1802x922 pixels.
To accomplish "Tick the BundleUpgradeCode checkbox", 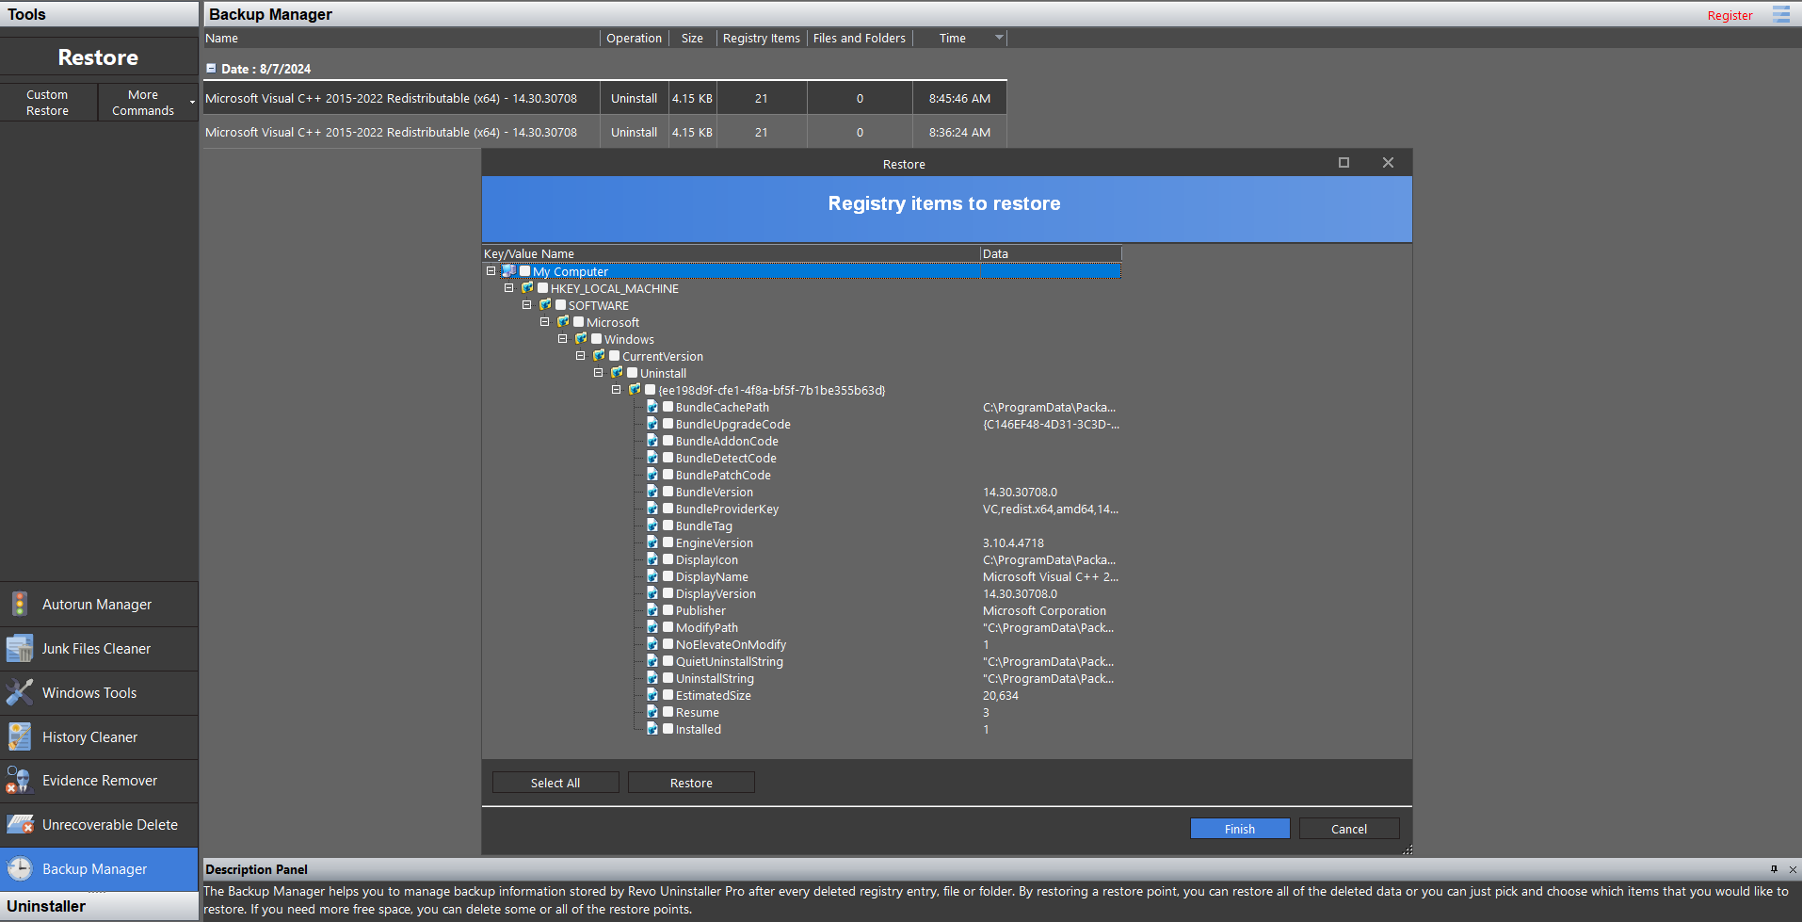I will (668, 424).
